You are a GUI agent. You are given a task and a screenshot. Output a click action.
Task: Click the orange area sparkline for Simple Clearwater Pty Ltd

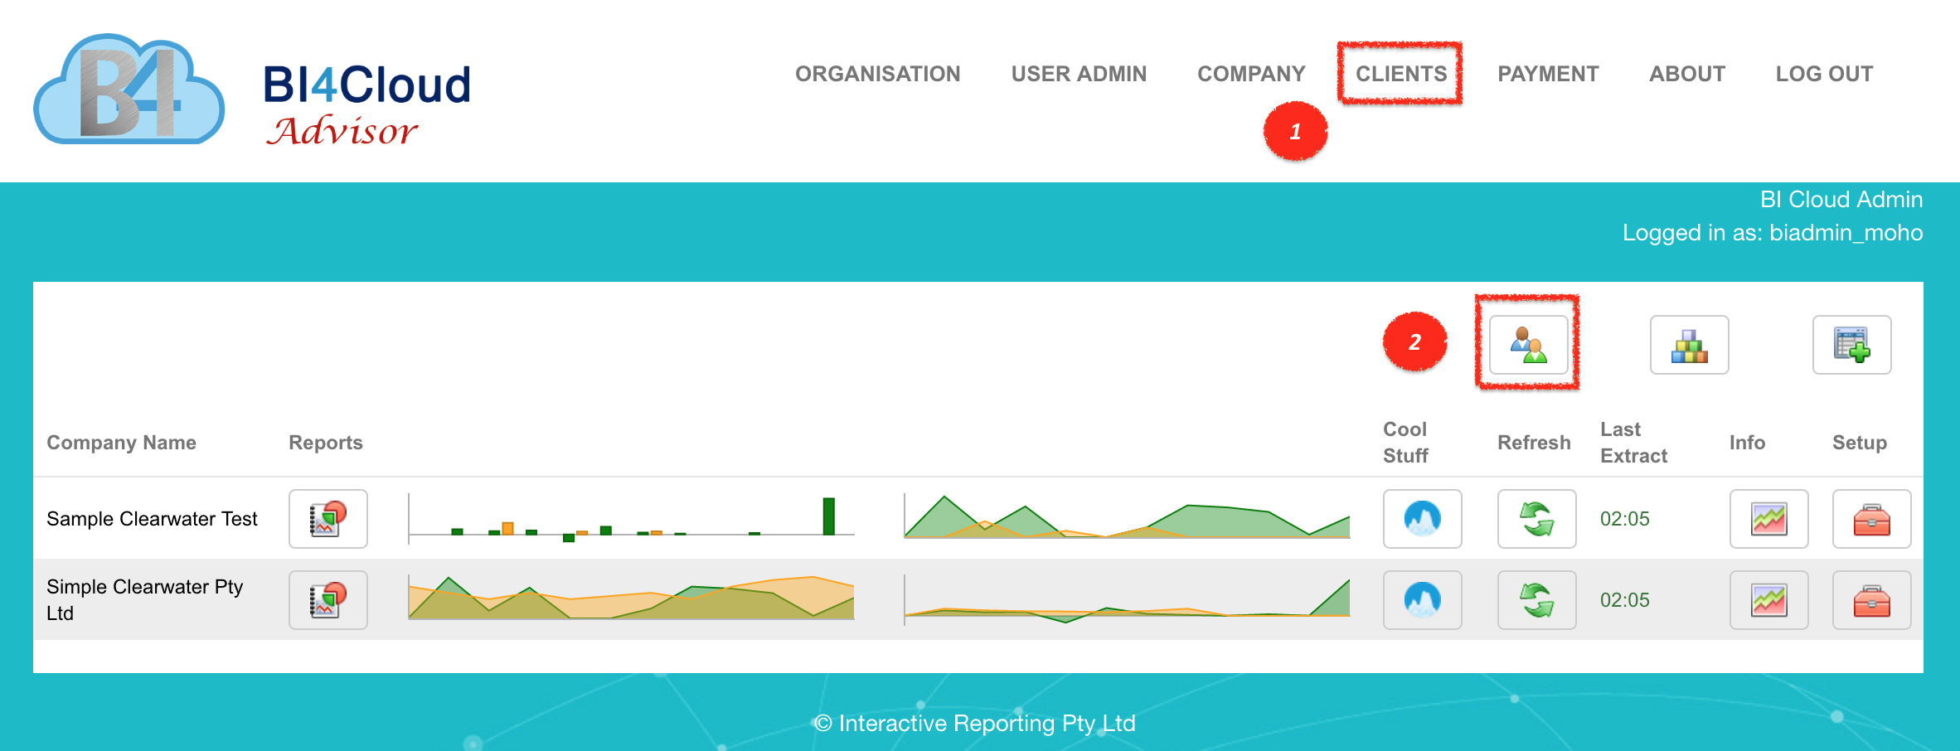tap(631, 597)
